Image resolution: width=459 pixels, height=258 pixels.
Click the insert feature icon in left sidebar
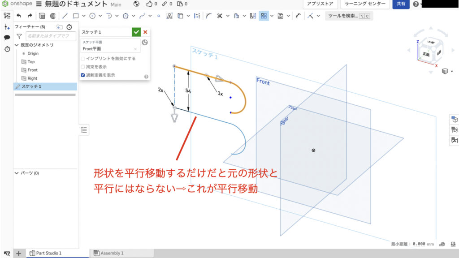(7, 27)
